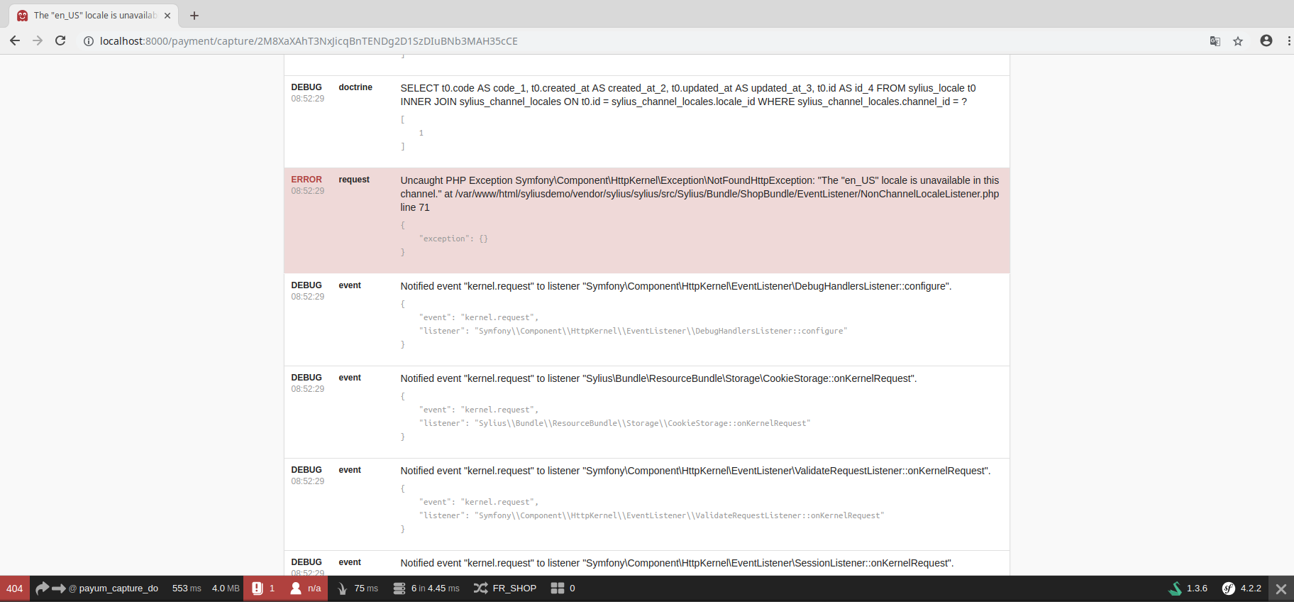
Task: Select the NotFoundHttpException error message text
Action: pos(699,194)
